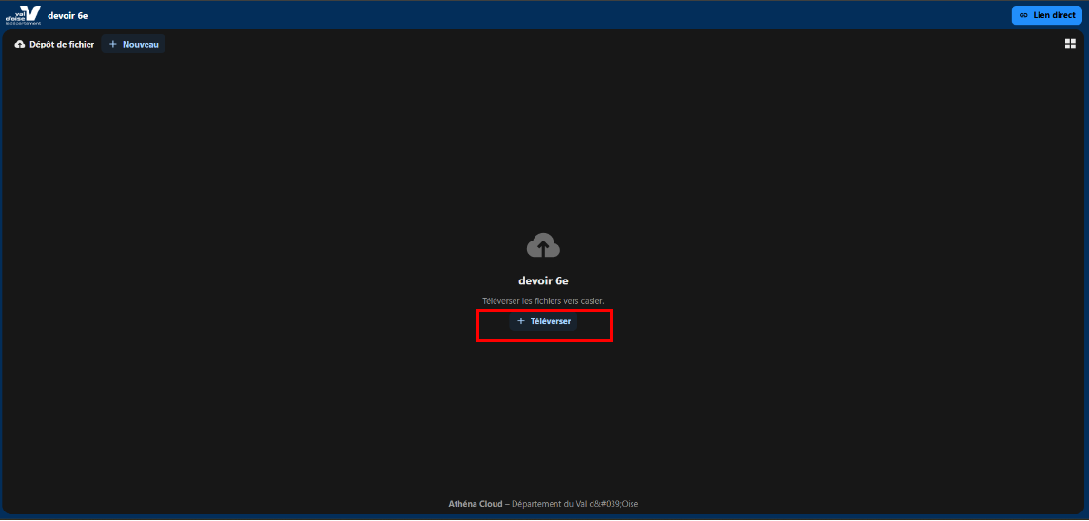1089x521 pixels.
Task: Click the chain link icon in Lien direct
Action: click(x=1023, y=15)
